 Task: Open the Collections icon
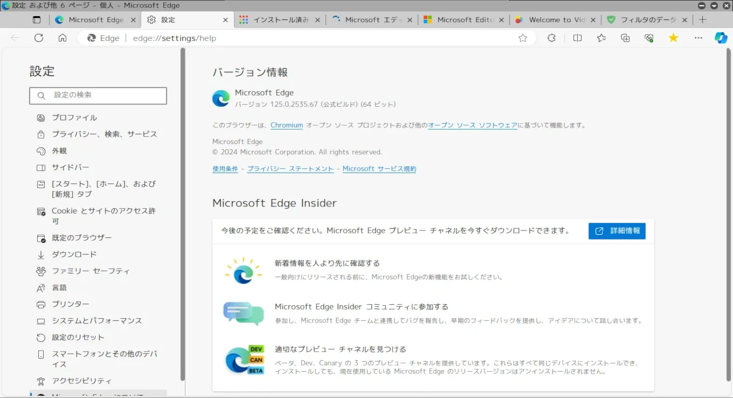click(x=625, y=38)
